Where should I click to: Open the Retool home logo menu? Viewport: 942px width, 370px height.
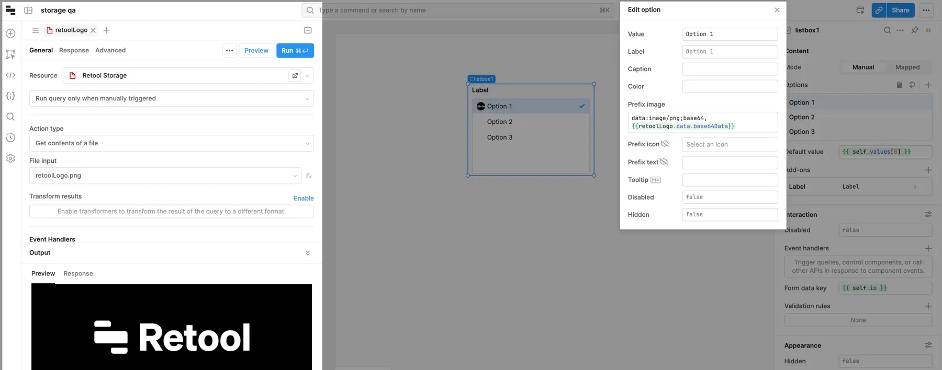[x=10, y=10]
